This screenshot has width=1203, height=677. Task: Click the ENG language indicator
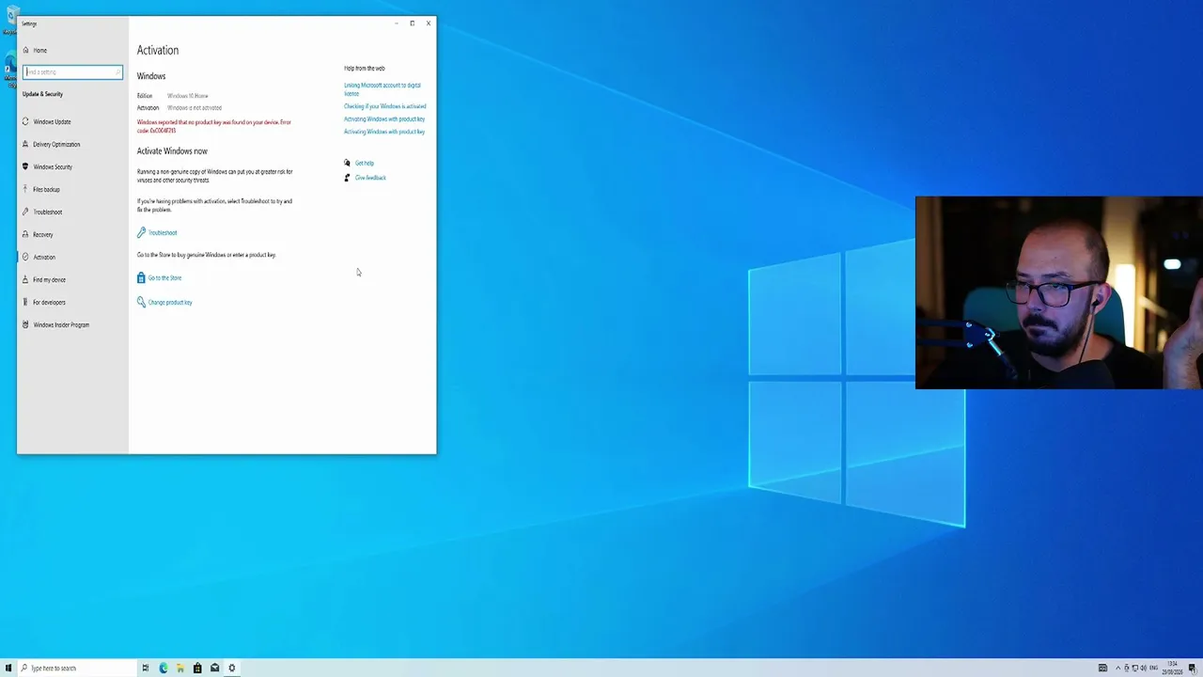(1154, 668)
